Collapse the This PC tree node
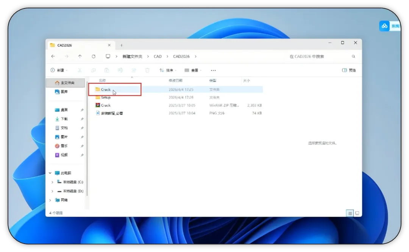This screenshot has width=409, height=252. tap(50, 173)
